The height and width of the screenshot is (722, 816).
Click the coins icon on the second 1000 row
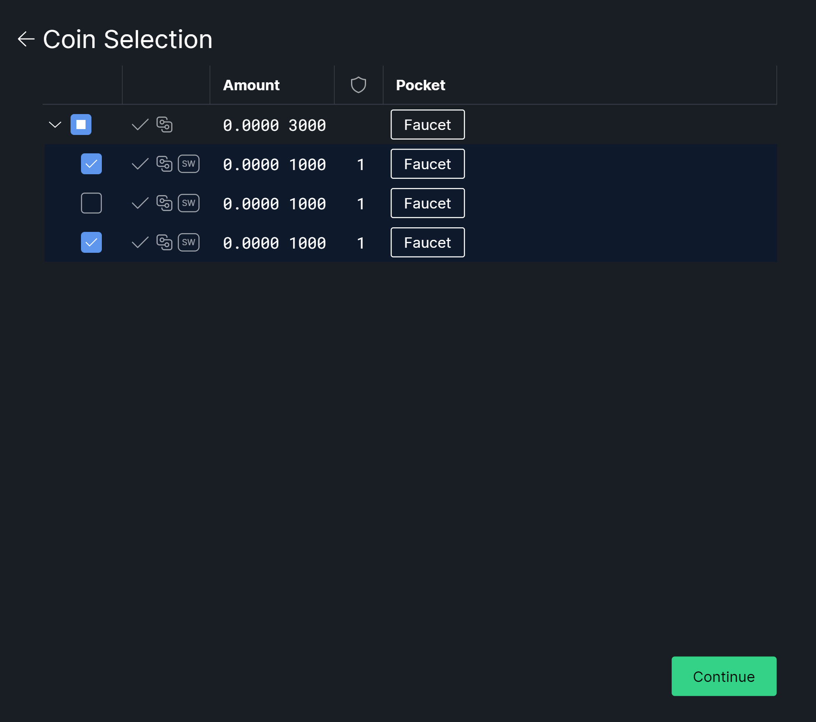pyautogui.click(x=165, y=203)
